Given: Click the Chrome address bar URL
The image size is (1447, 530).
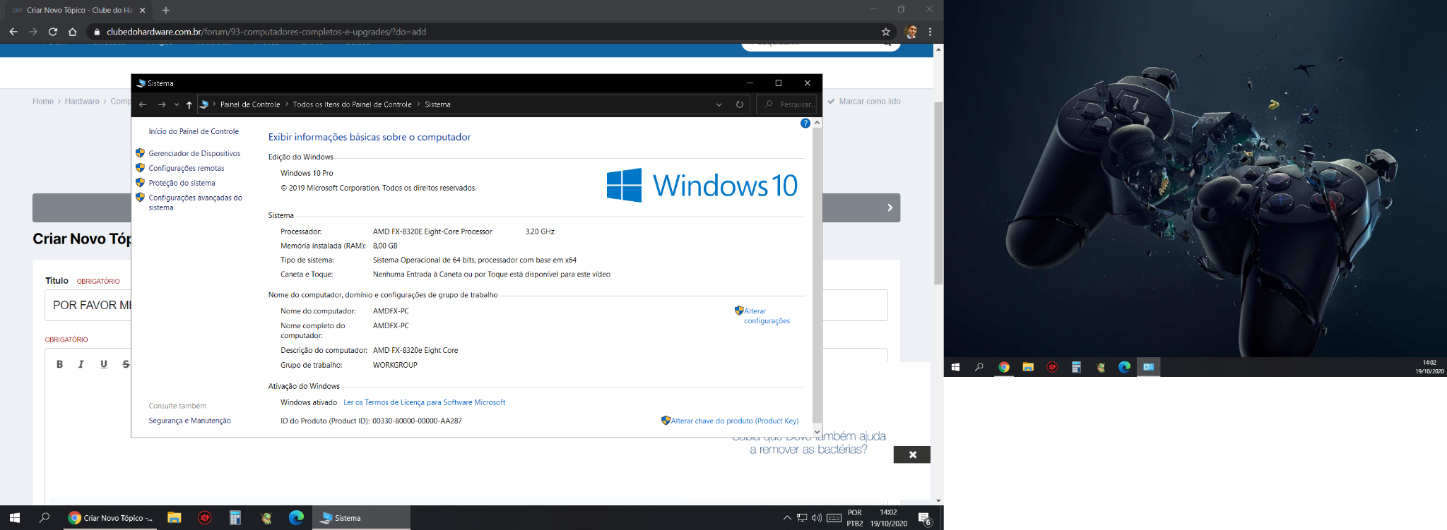Looking at the screenshot, I should (266, 32).
